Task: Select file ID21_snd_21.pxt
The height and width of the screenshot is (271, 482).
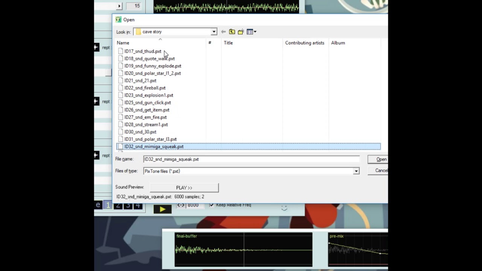Action: [140, 81]
